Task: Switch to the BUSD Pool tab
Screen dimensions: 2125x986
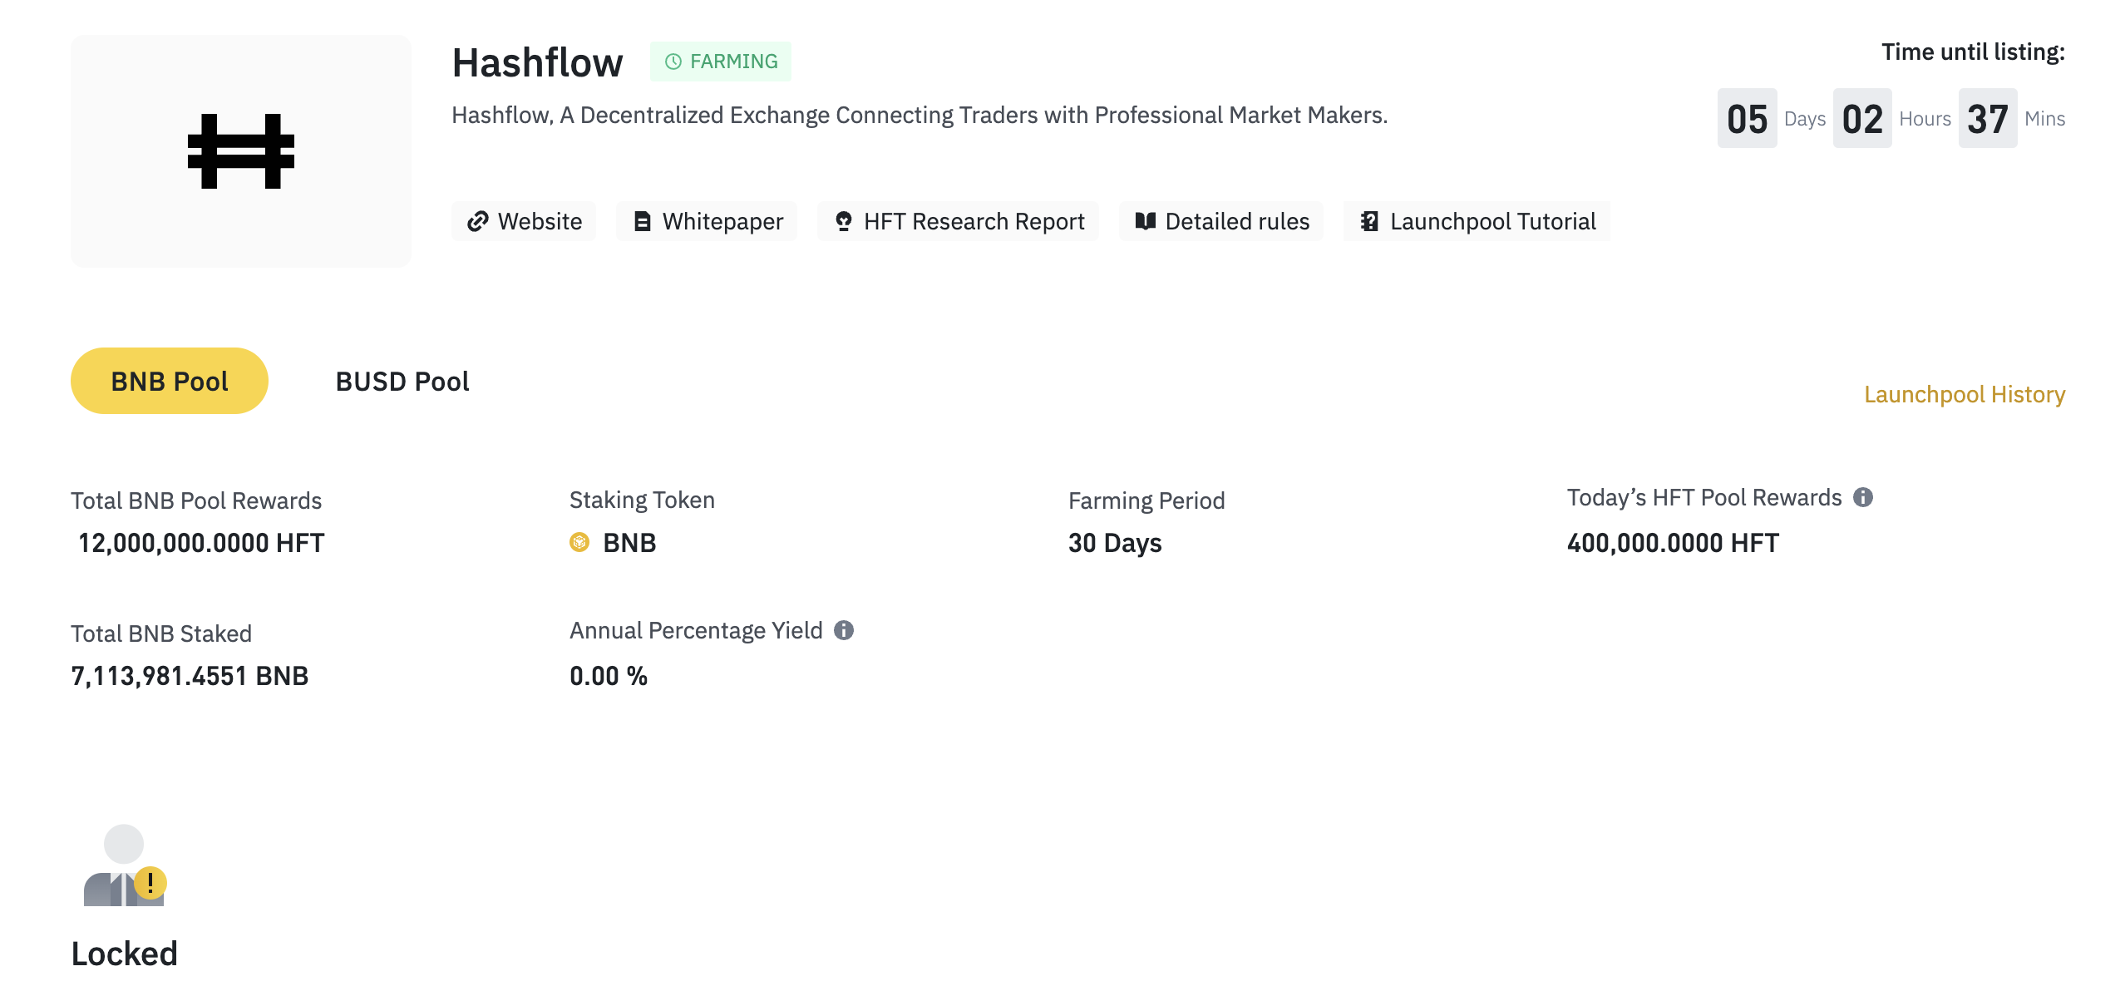Action: (402, 381)
